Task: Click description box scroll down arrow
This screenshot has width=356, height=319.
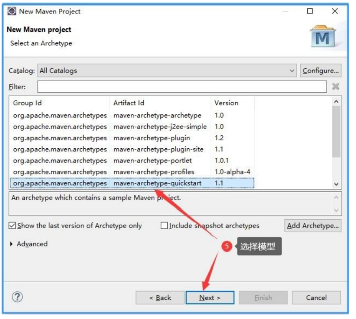Action: coord(336,210)
